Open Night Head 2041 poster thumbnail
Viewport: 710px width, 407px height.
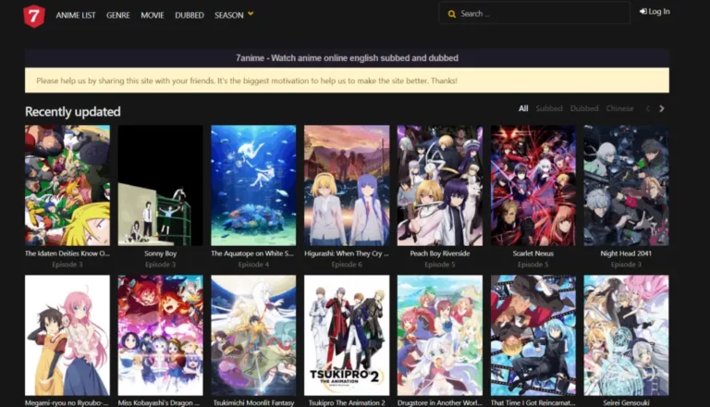tap(626, 185)
